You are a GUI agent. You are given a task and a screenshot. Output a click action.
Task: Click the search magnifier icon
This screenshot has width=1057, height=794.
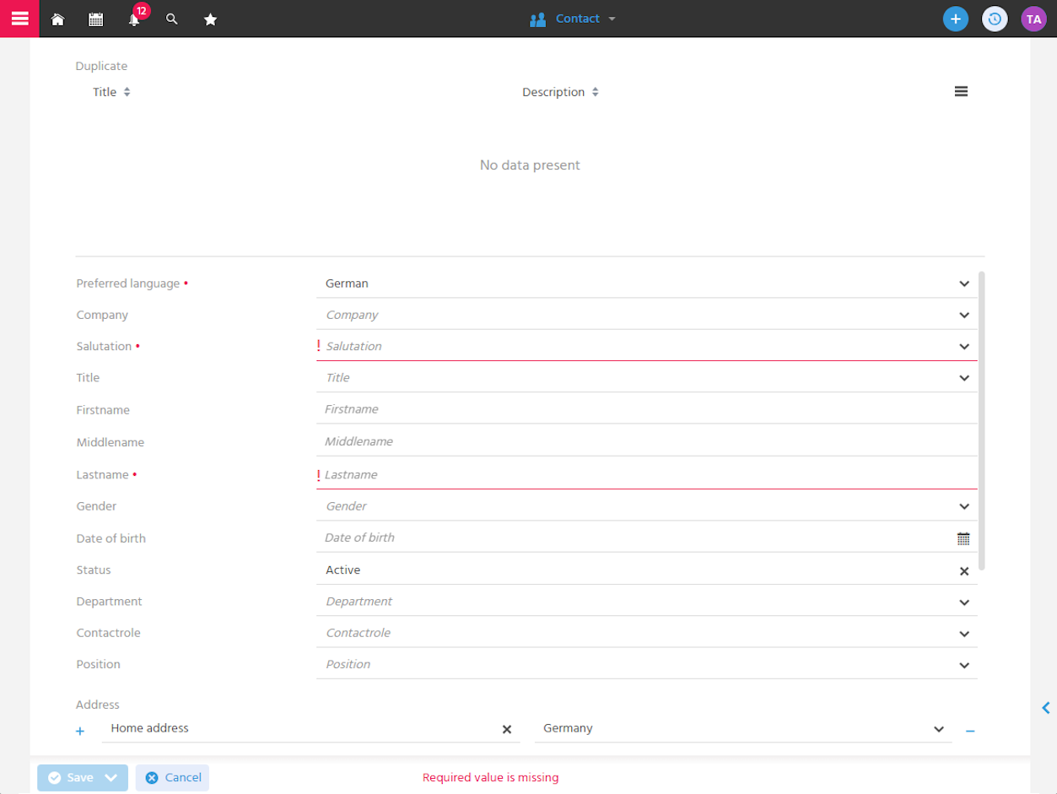pyautogui.click(x=172, y=19)
